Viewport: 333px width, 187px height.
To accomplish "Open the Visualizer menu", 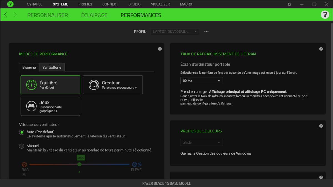I will pos(160,4).
